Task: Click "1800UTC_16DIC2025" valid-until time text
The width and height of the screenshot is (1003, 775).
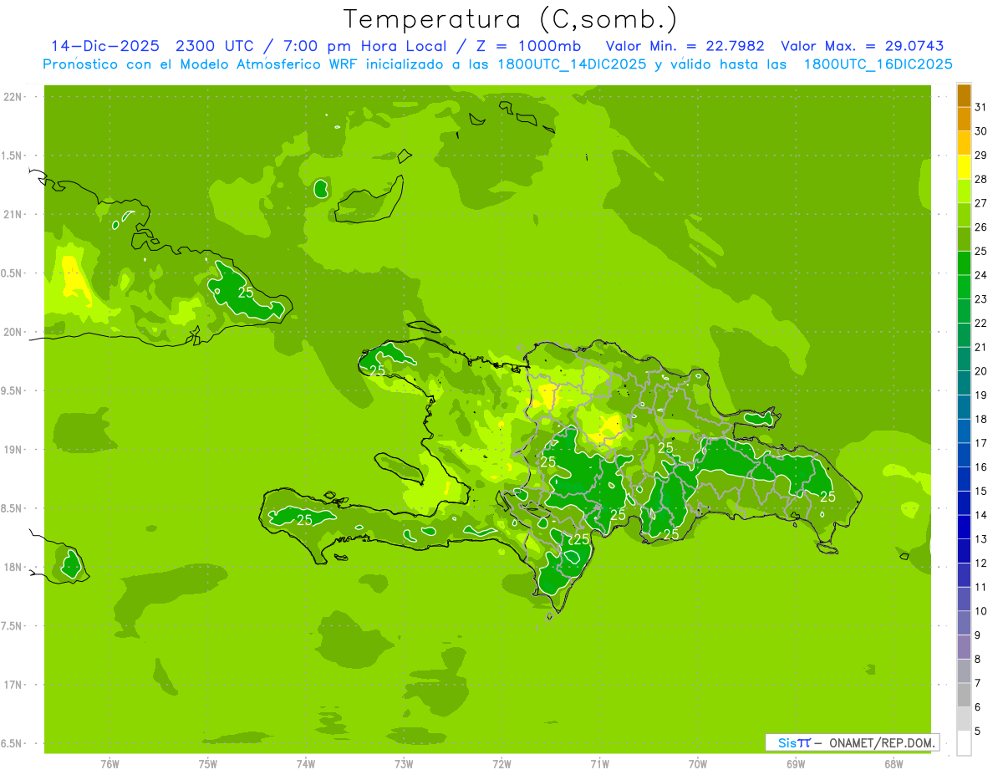Action: (x=878, y=64)
